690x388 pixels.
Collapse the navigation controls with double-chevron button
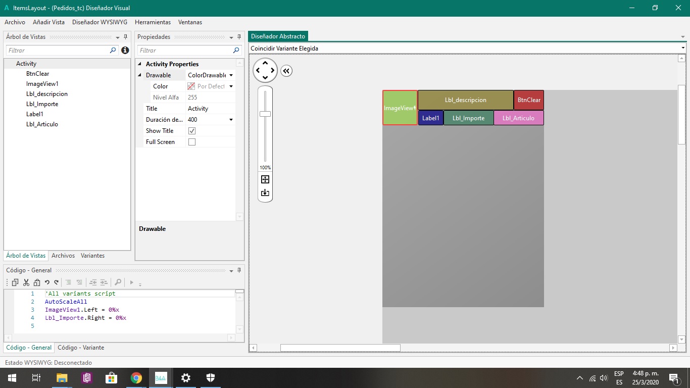(286, 71)
